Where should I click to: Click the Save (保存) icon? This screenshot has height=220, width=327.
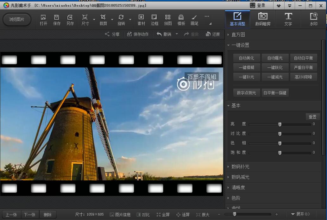[x=57, y=18]
